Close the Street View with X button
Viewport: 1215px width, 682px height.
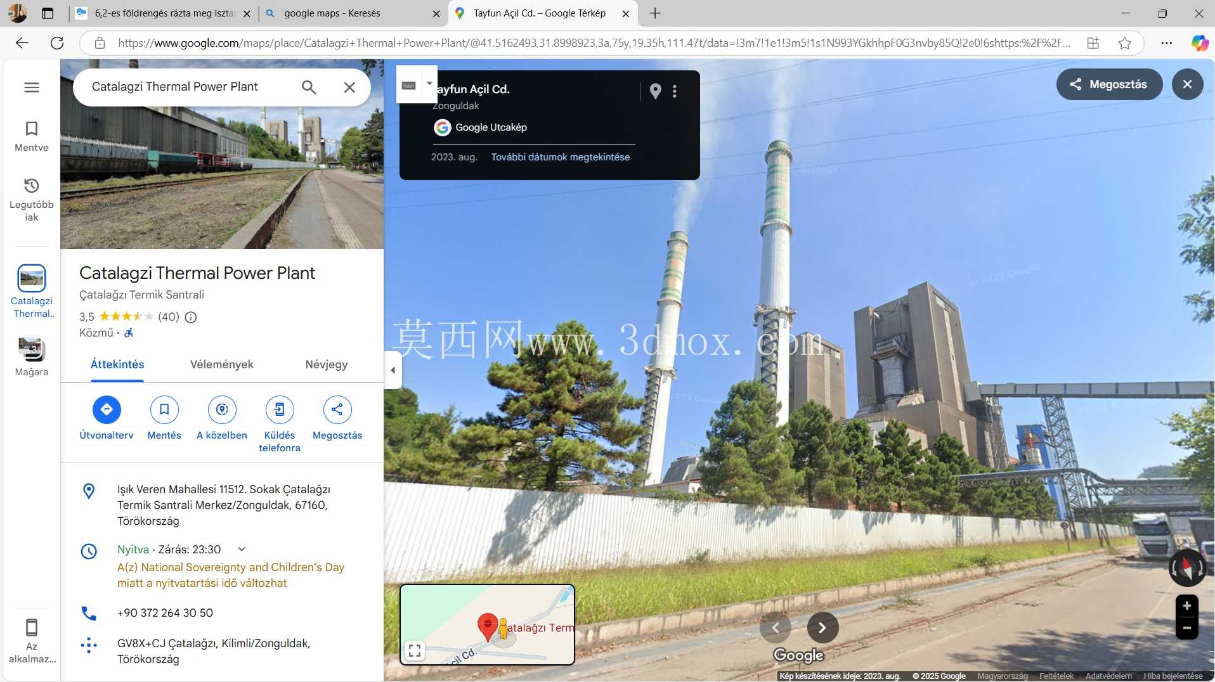click(x=1188, y=84)
